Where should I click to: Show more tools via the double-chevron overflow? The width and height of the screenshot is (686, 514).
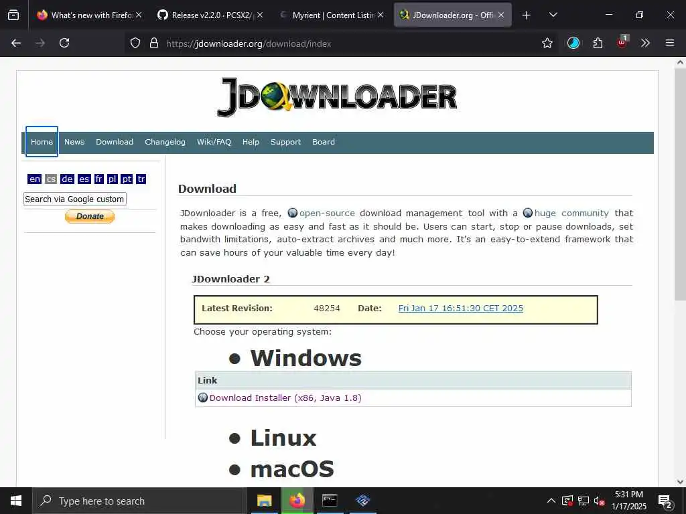tap(645, 43)
